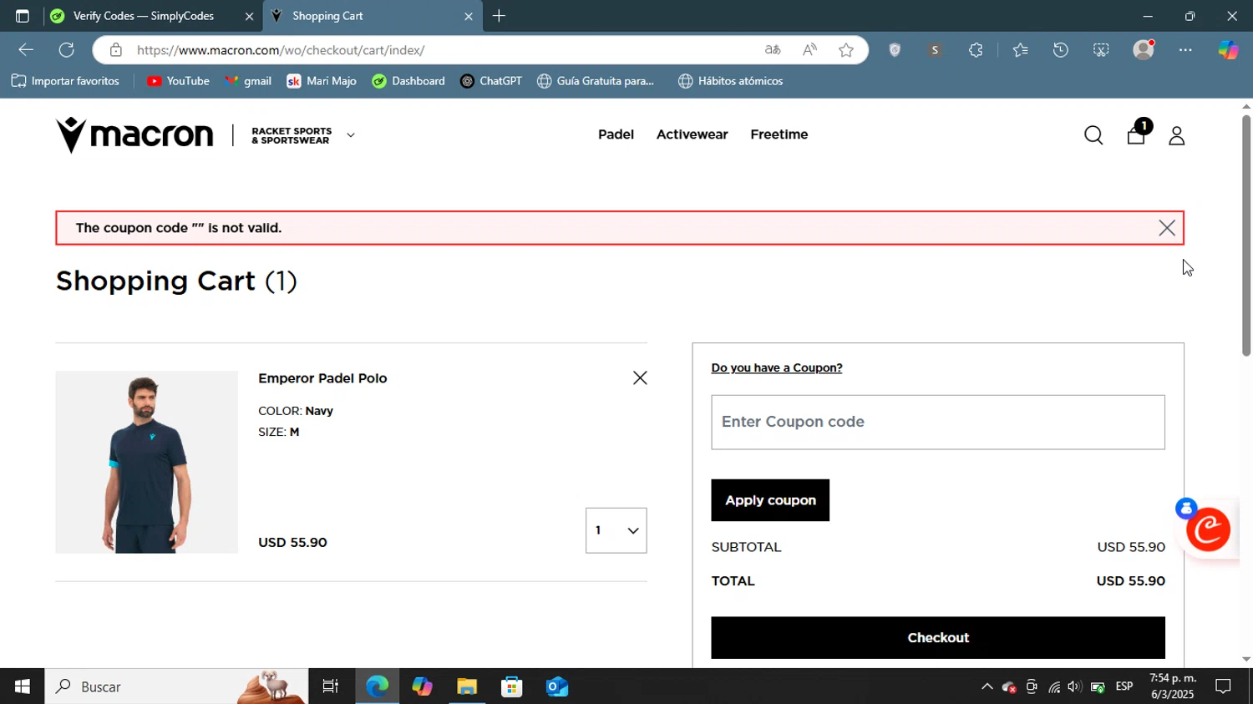Open the Mari Majo bookmark

point(322,81)
